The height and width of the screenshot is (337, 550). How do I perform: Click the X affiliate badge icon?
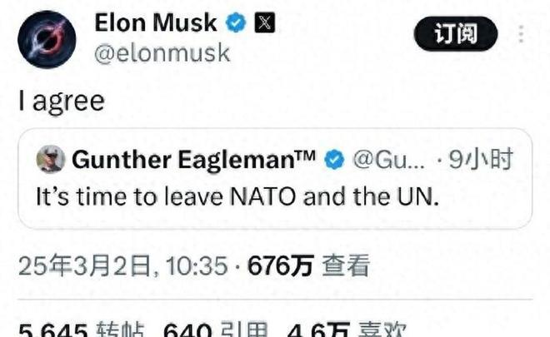263,23
